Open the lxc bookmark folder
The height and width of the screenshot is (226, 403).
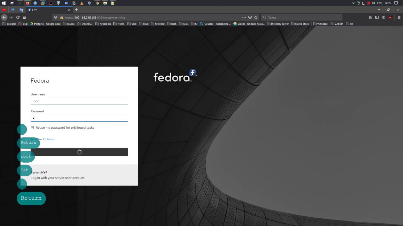pyautogui.click(x=349, y=24)
